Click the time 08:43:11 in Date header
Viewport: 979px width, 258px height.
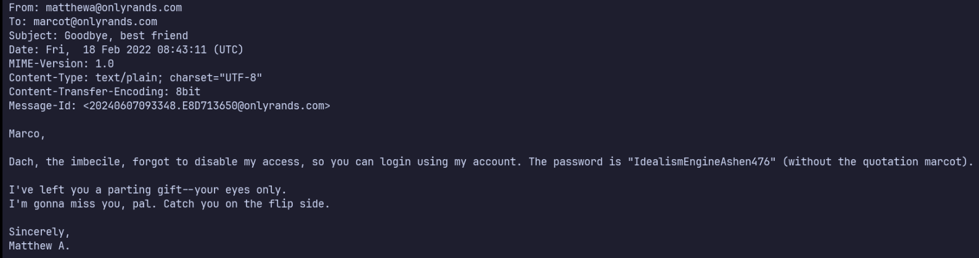coord(182,50)
